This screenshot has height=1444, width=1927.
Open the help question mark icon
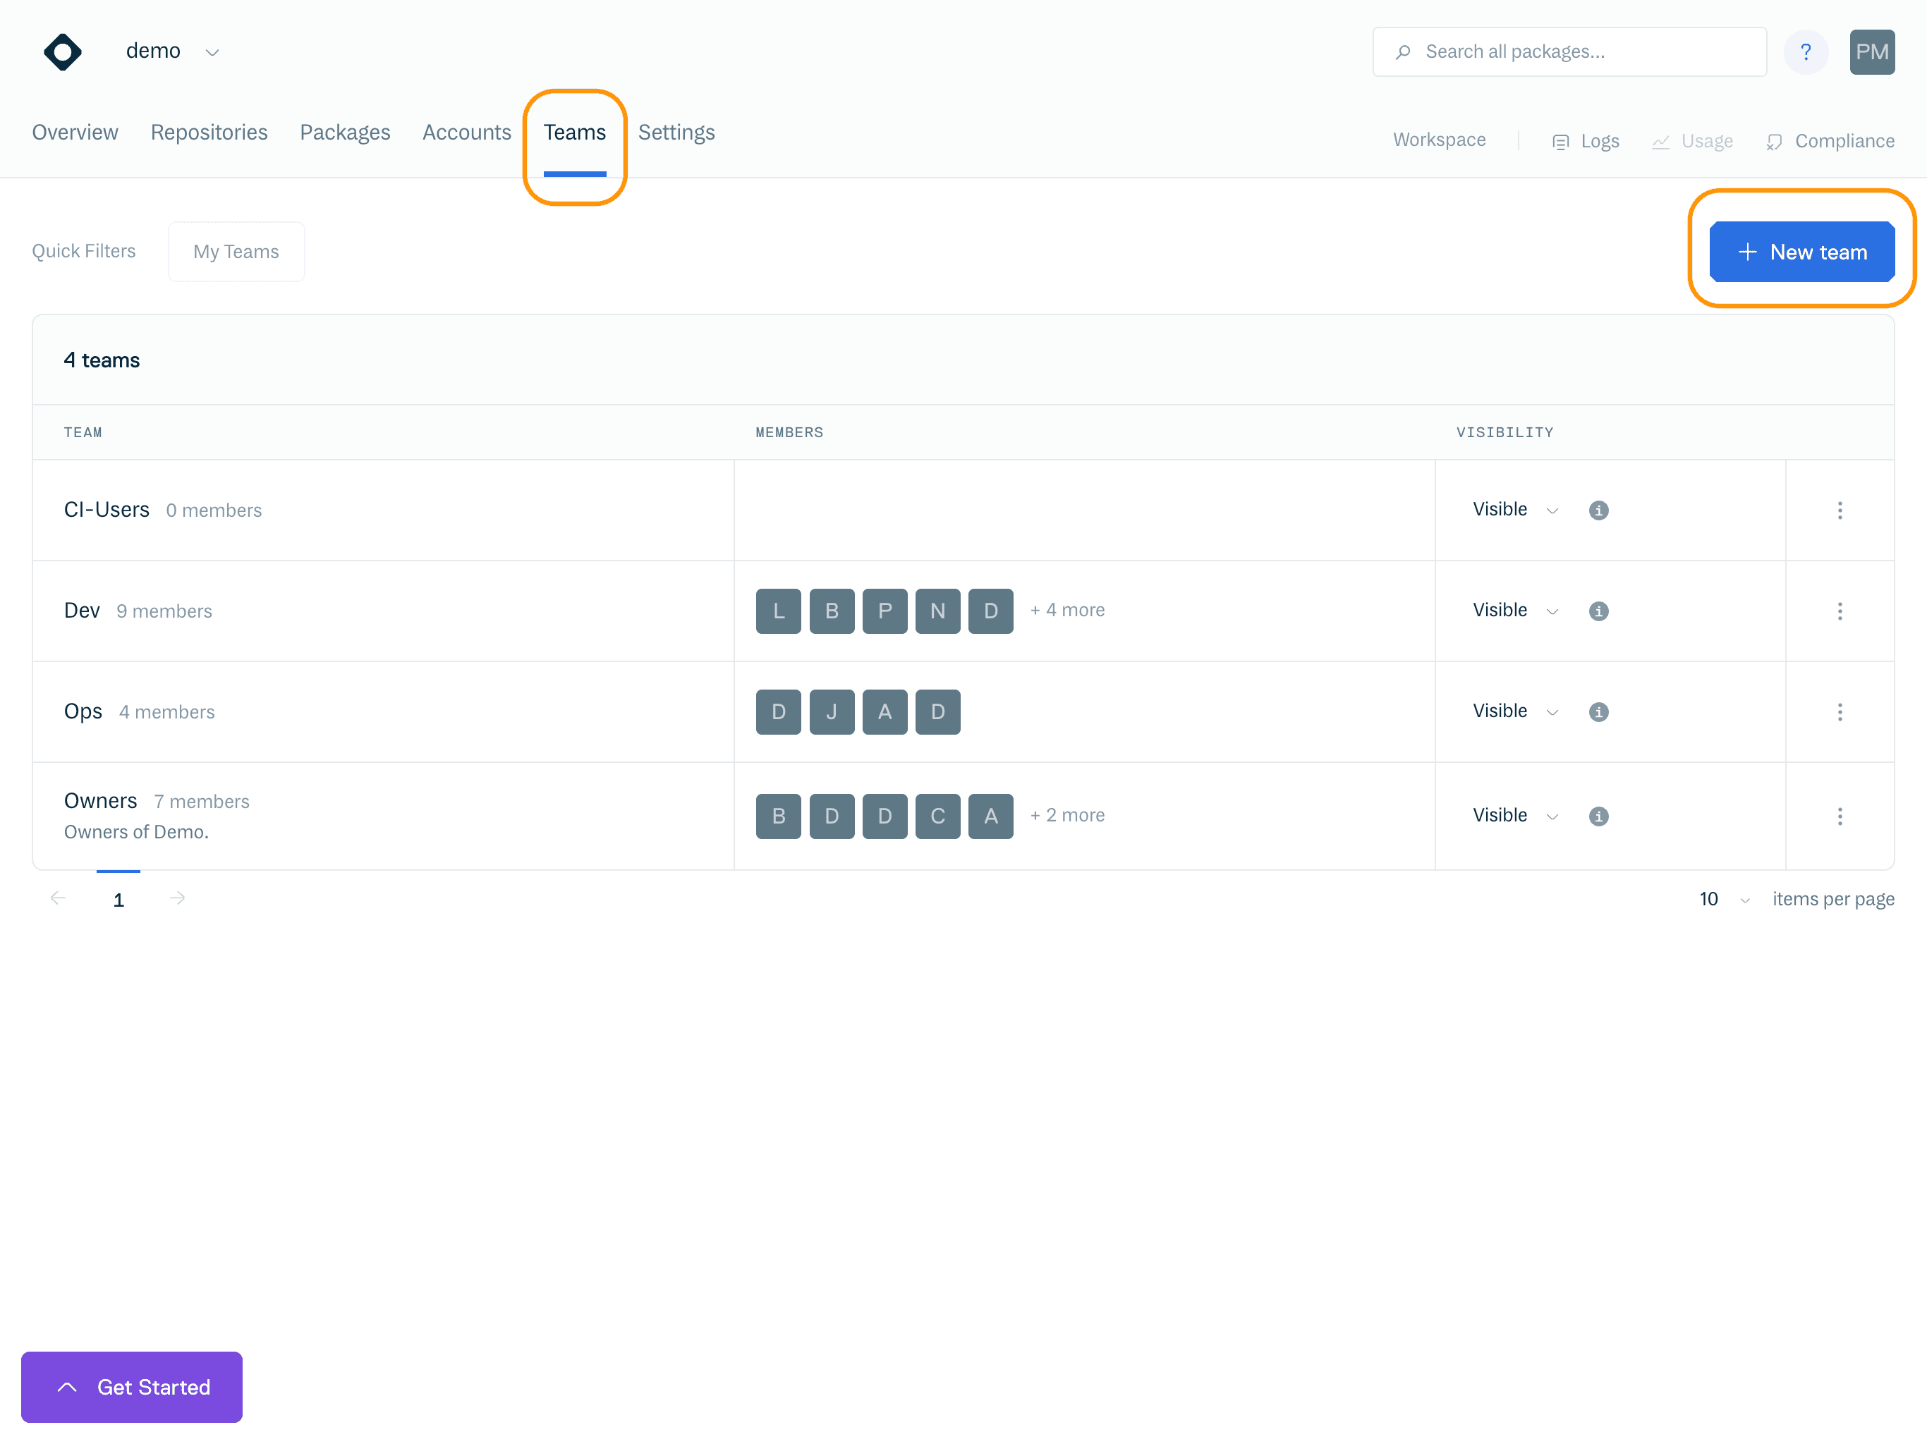click(1805, 51)
